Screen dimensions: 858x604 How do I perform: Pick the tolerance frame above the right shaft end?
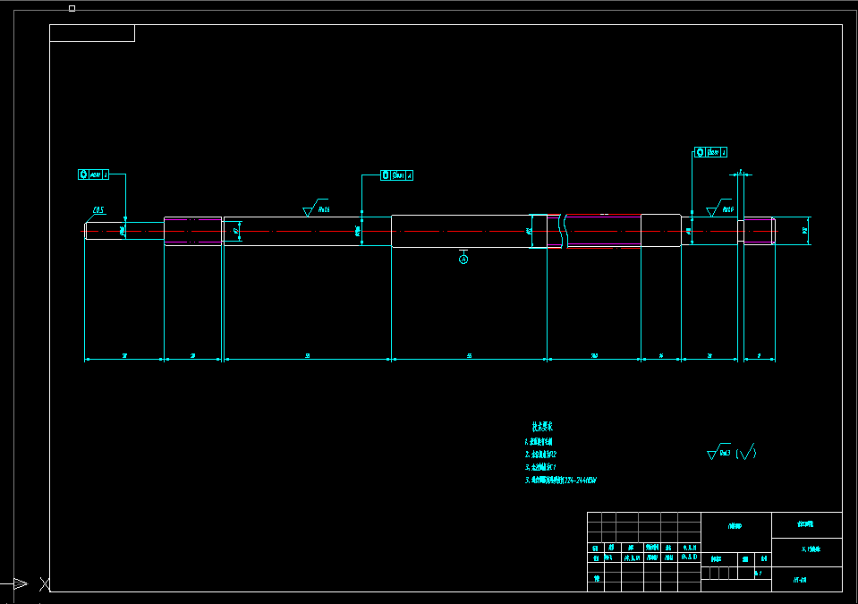710,152
